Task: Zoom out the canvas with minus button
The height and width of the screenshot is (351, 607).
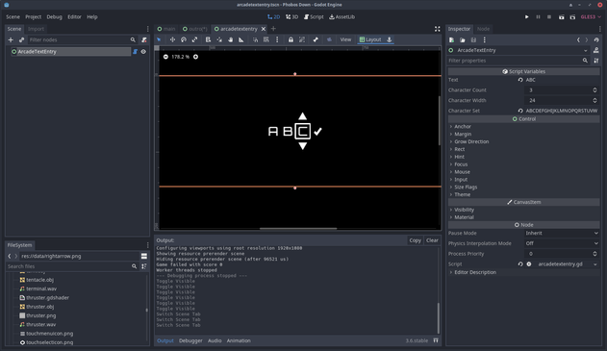Action: coord(165,57)
